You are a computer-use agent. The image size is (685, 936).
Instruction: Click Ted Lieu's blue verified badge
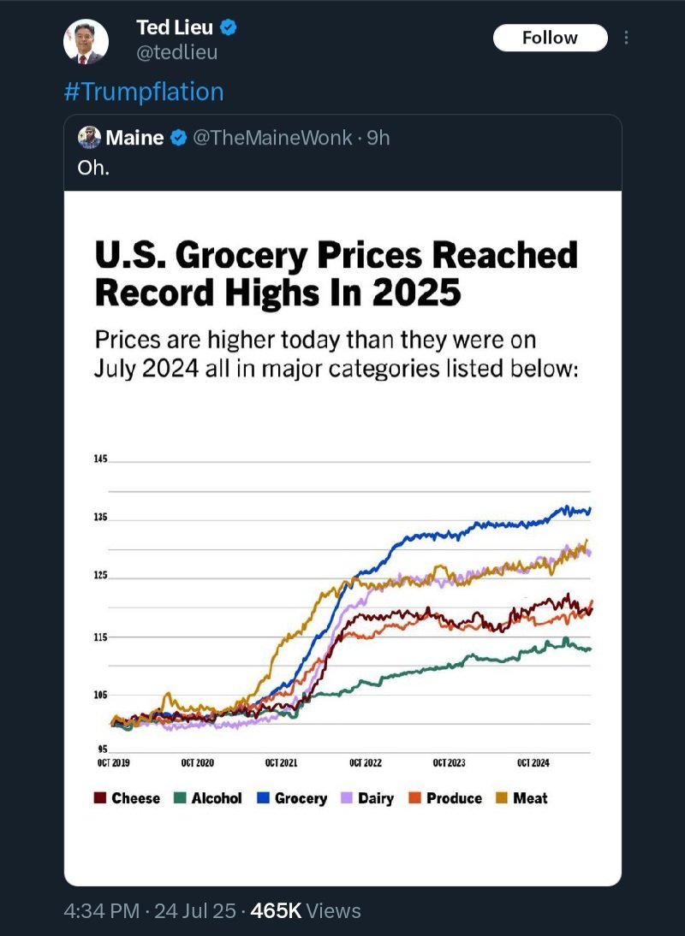tap(229, 27)
